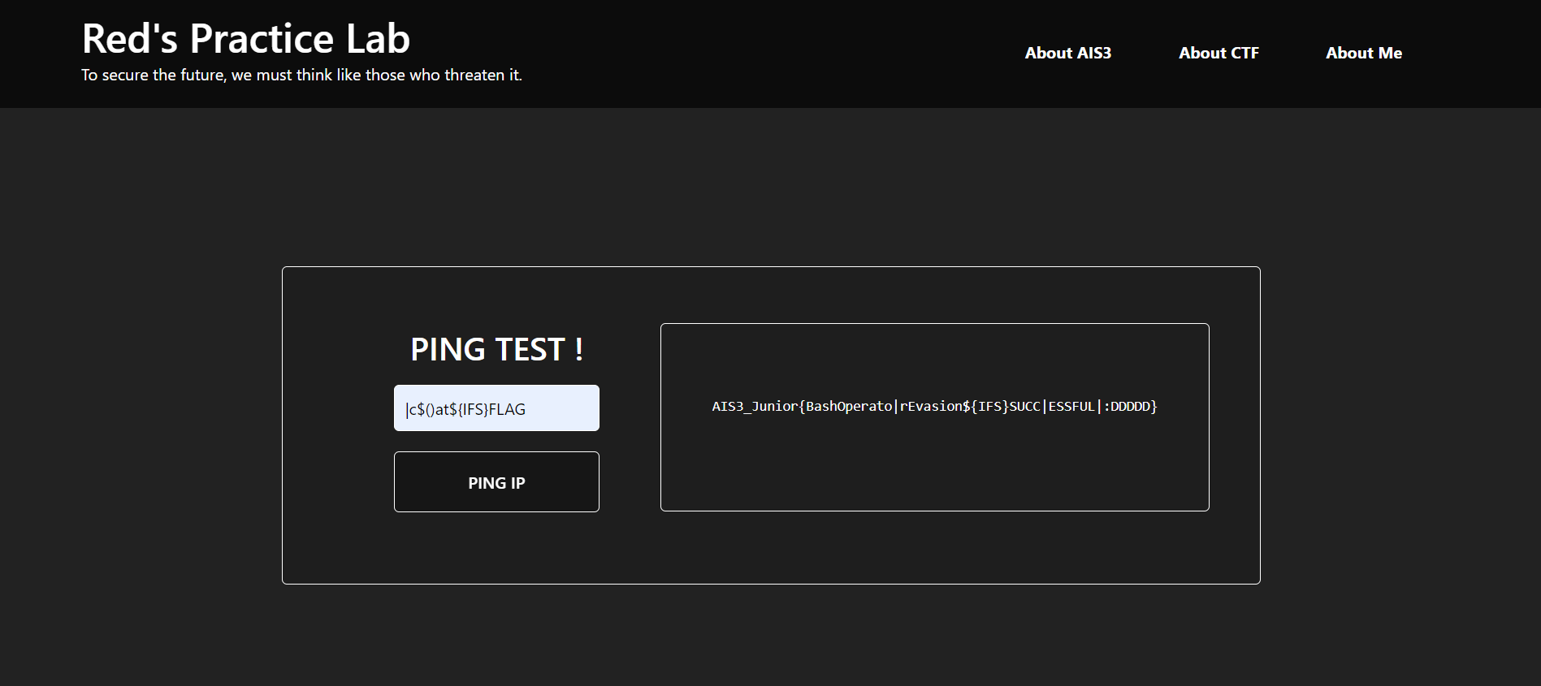This screenshot has height=686, width=1541.
Task: Go to the About CTF link
Action: [x=1219, y=53]
